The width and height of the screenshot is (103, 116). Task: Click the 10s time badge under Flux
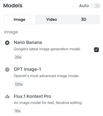point(18,111)
